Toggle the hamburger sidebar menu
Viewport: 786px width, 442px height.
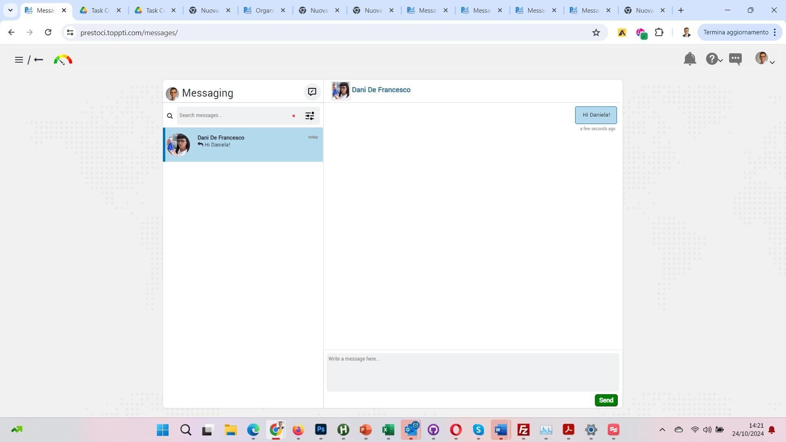19,60
